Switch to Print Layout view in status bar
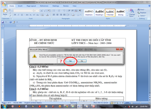Image resolution: width=151 pixels, height=109 pixels. tap(112, 103)
